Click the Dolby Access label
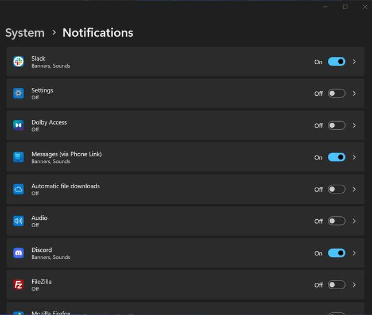Screen dimensions: 372x315 click(49, 122)
